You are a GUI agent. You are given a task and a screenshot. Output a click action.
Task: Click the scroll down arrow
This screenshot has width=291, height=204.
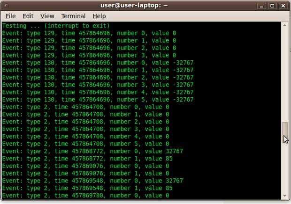[x=285, y=196]
